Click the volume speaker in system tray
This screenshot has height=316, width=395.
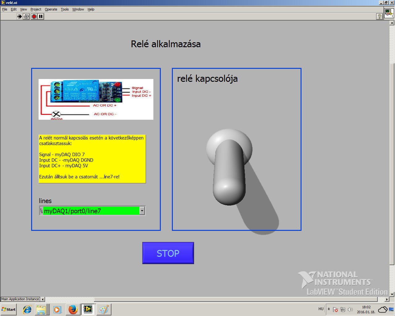[x=350, y=310]
